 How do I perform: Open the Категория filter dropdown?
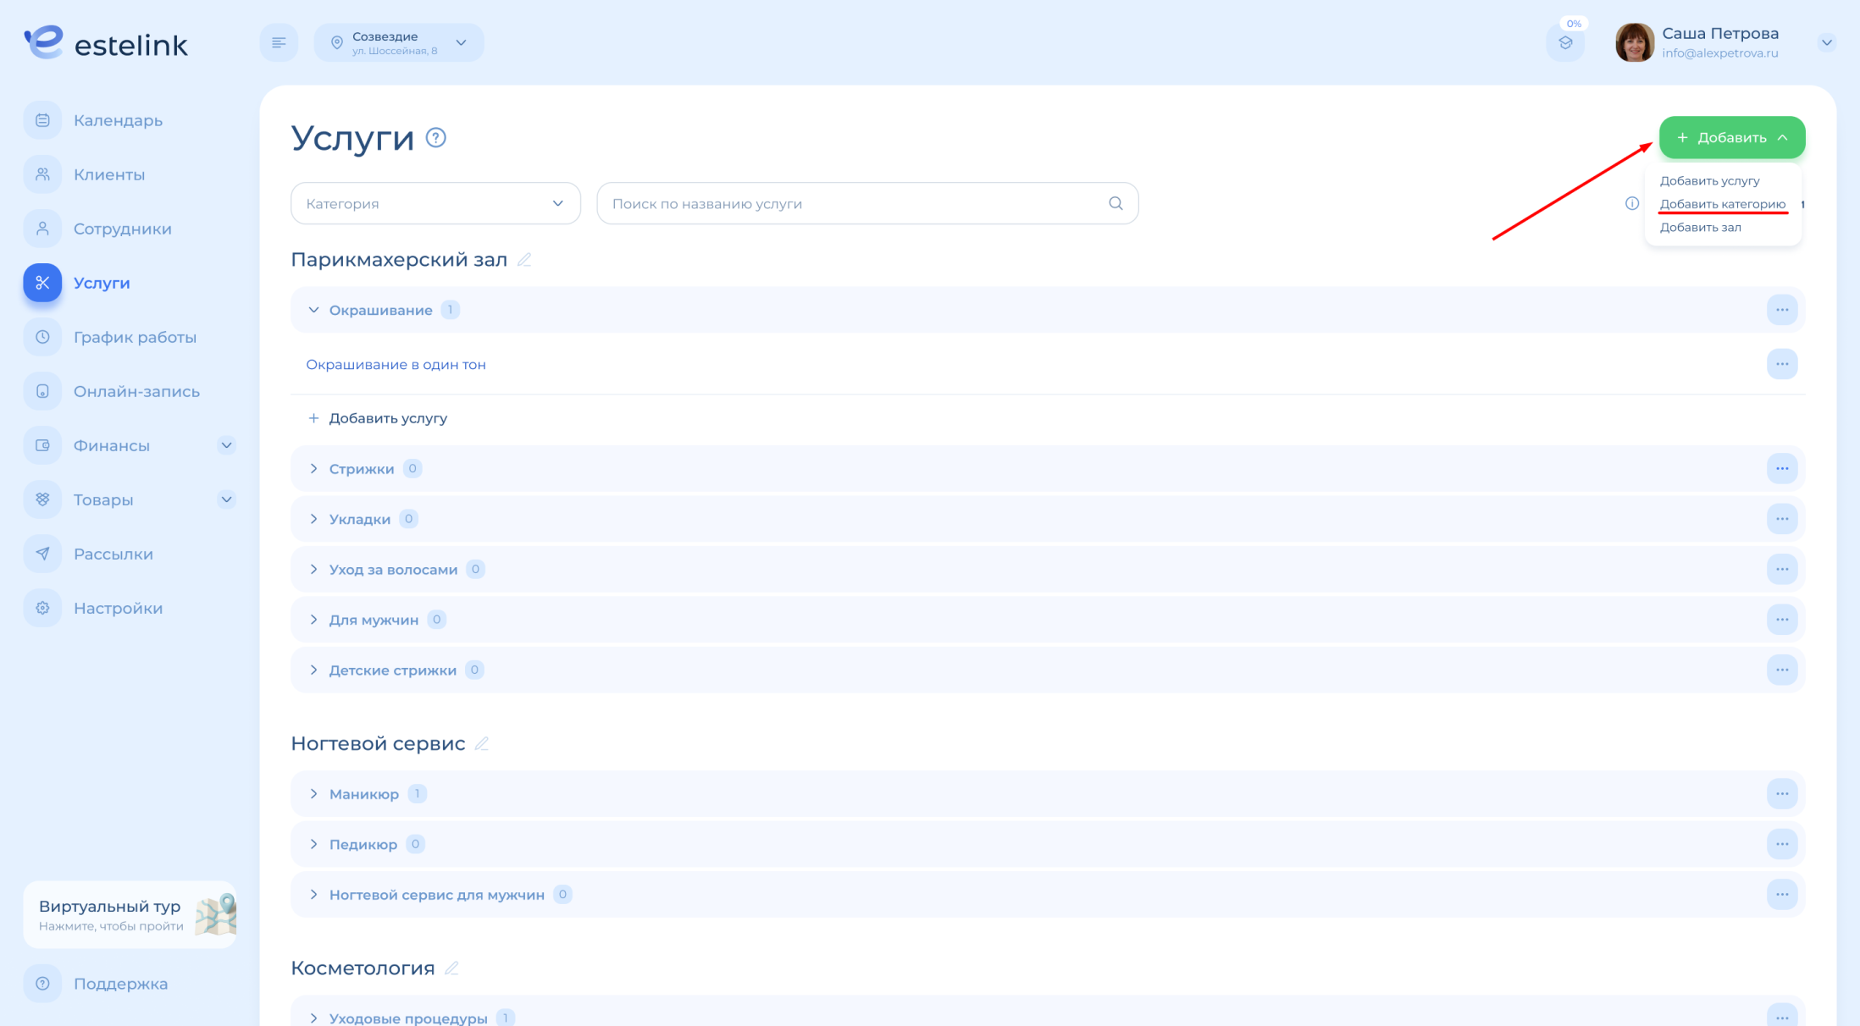435,203
